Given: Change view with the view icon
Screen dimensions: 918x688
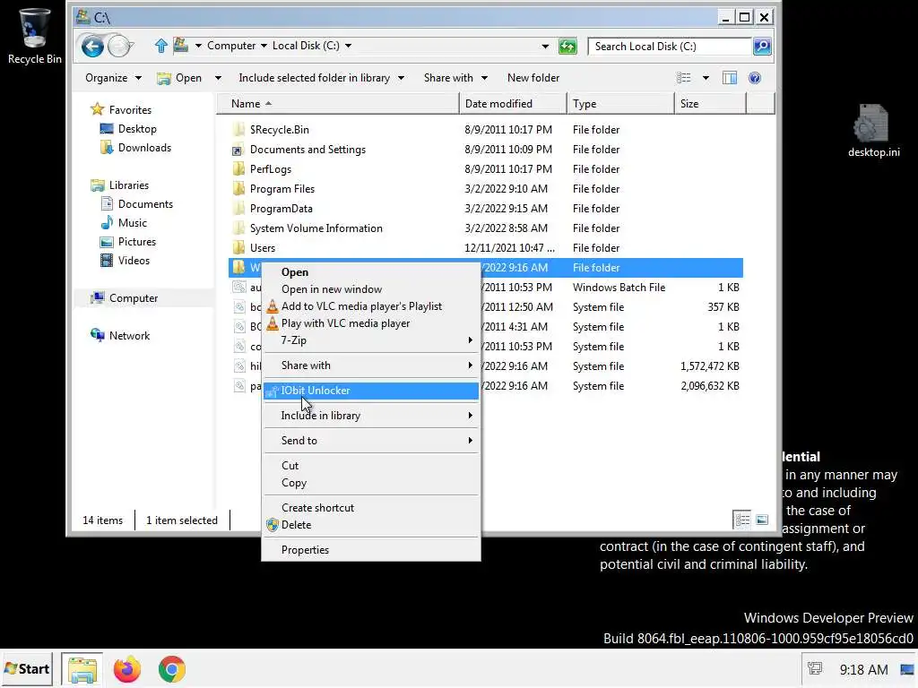Looking at the screenshot, I should tap(684, 78).
